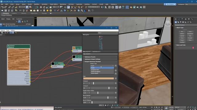Activate the Select and Scale tool
The width and height of the screenshot is (197, 110).
(47, 7)
